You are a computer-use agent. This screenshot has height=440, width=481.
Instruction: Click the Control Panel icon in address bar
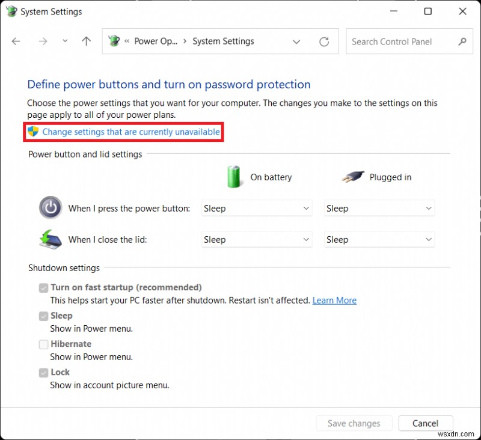(x=114, y=41)
